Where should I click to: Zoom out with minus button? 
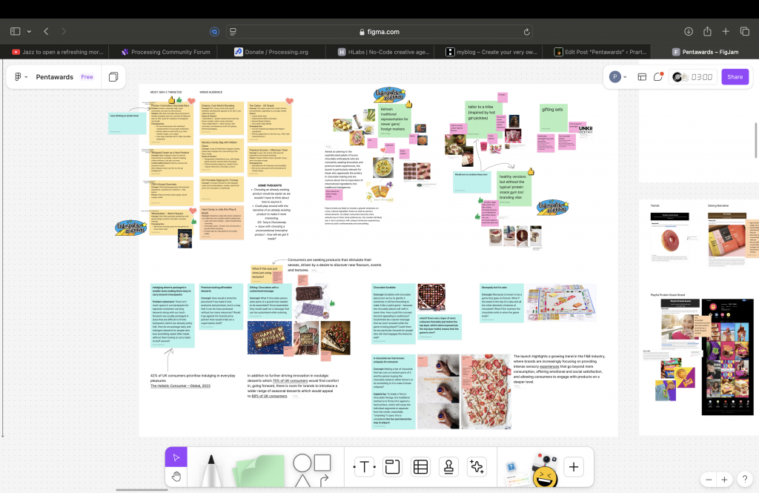[x=709, y=480]
